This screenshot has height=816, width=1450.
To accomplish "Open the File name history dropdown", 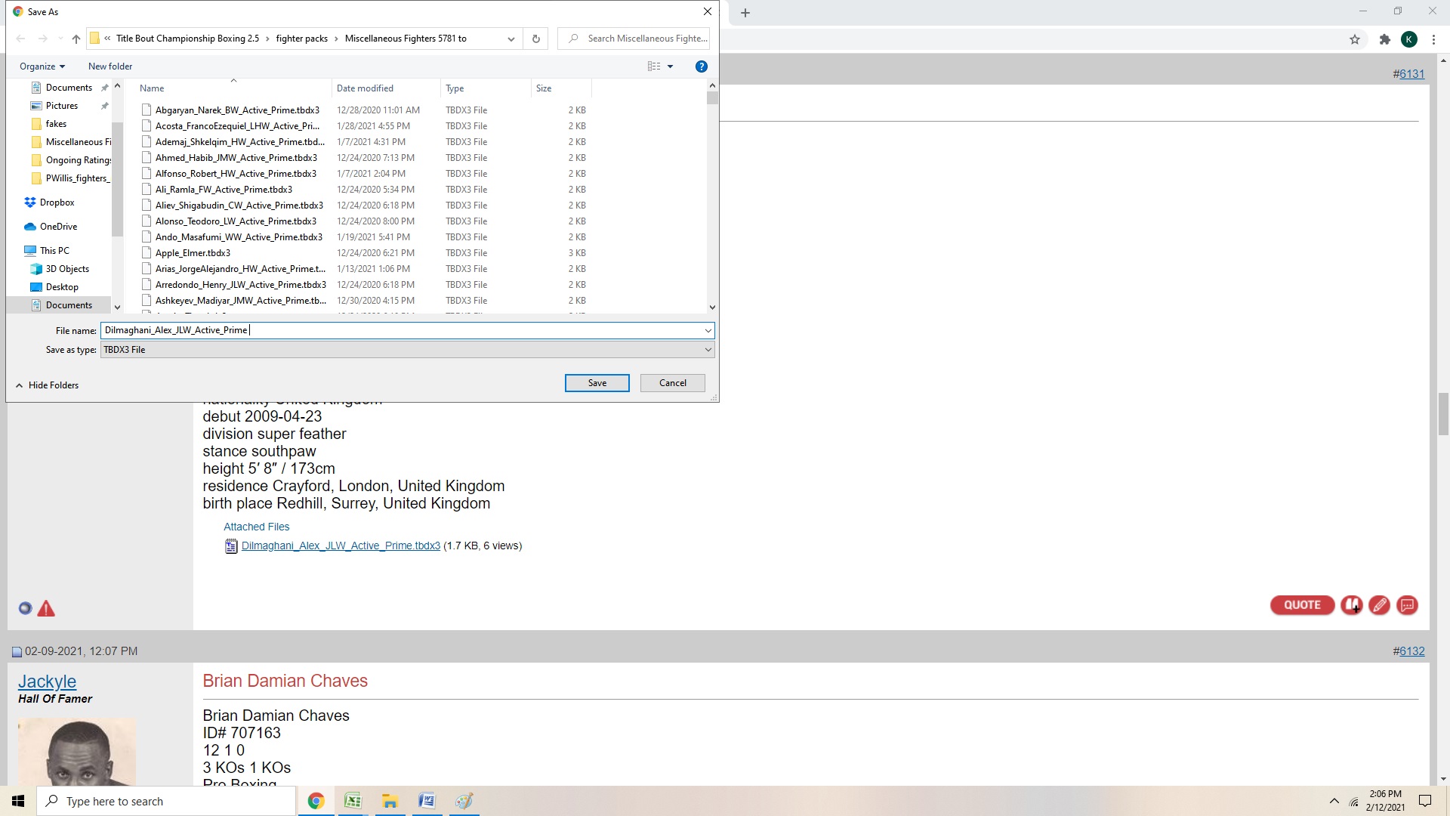I will pyautogui.click(x=708, y=330).
